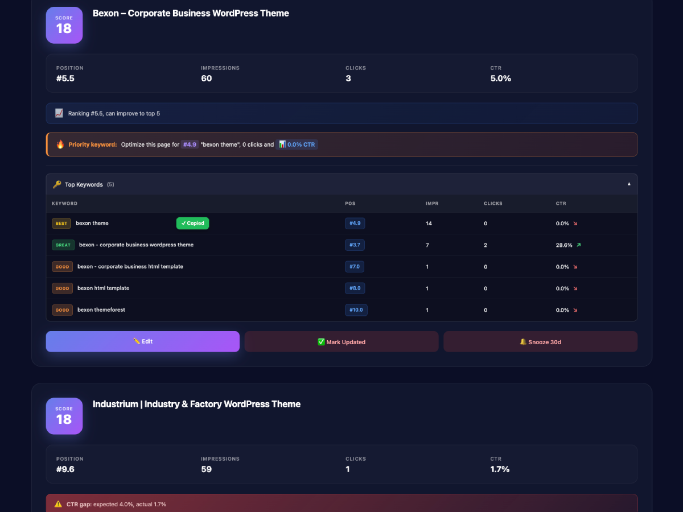
Task: Click the up arrow beside 28.6% CTR
Action: click(x=579, y=245)
